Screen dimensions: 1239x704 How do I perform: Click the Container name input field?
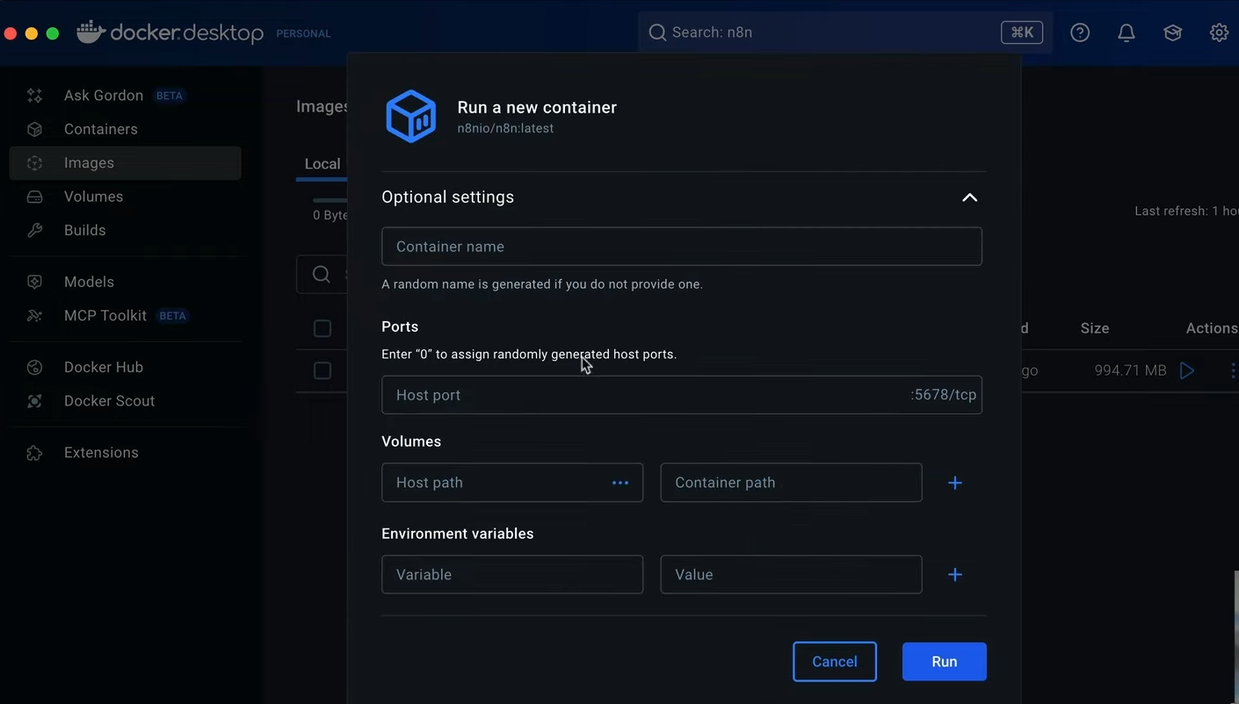coord(682,247)
